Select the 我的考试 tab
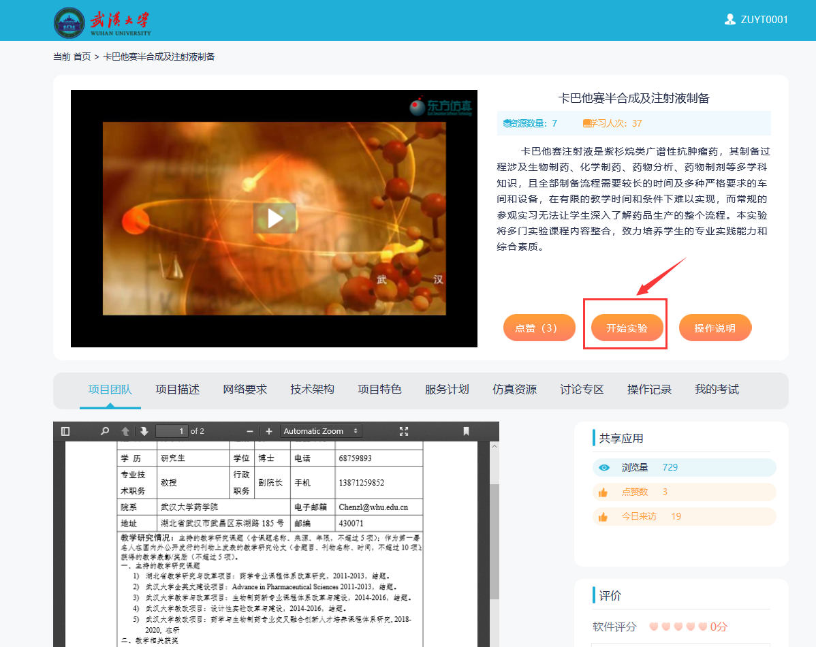Viewport: 816px width, 647px height. pos(717,390)
